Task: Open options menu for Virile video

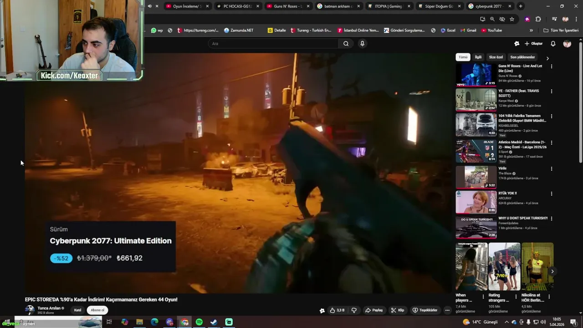Action: 552,169
